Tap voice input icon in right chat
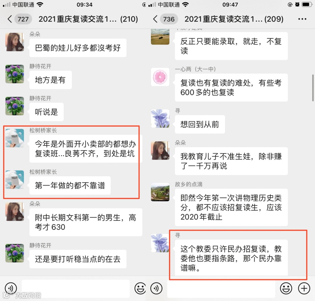 (x=156, y=288)
